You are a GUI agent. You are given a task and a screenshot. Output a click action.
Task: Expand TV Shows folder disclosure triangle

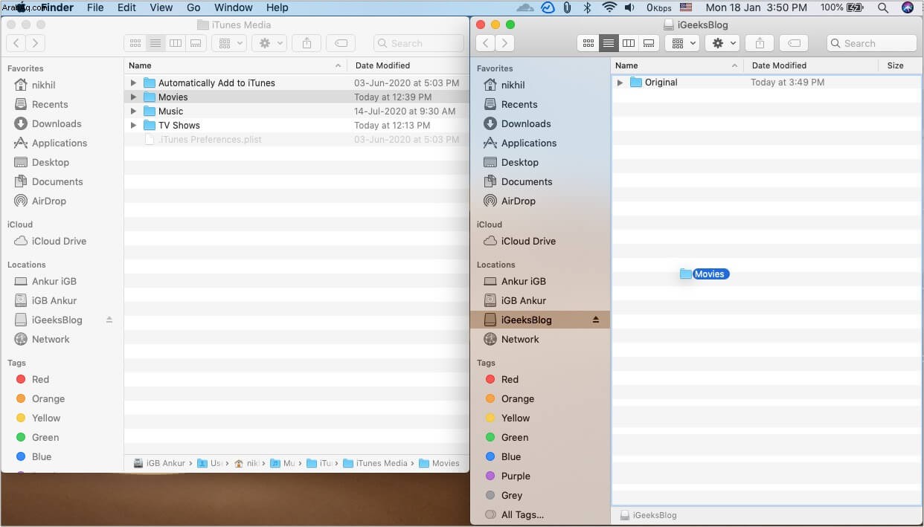(x=133, y=126)
